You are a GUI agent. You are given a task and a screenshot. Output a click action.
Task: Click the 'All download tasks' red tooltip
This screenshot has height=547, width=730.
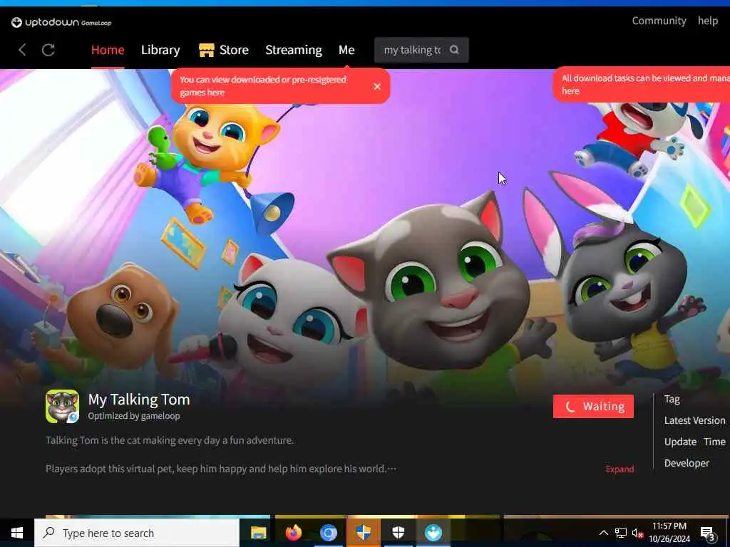click(642, 84)
